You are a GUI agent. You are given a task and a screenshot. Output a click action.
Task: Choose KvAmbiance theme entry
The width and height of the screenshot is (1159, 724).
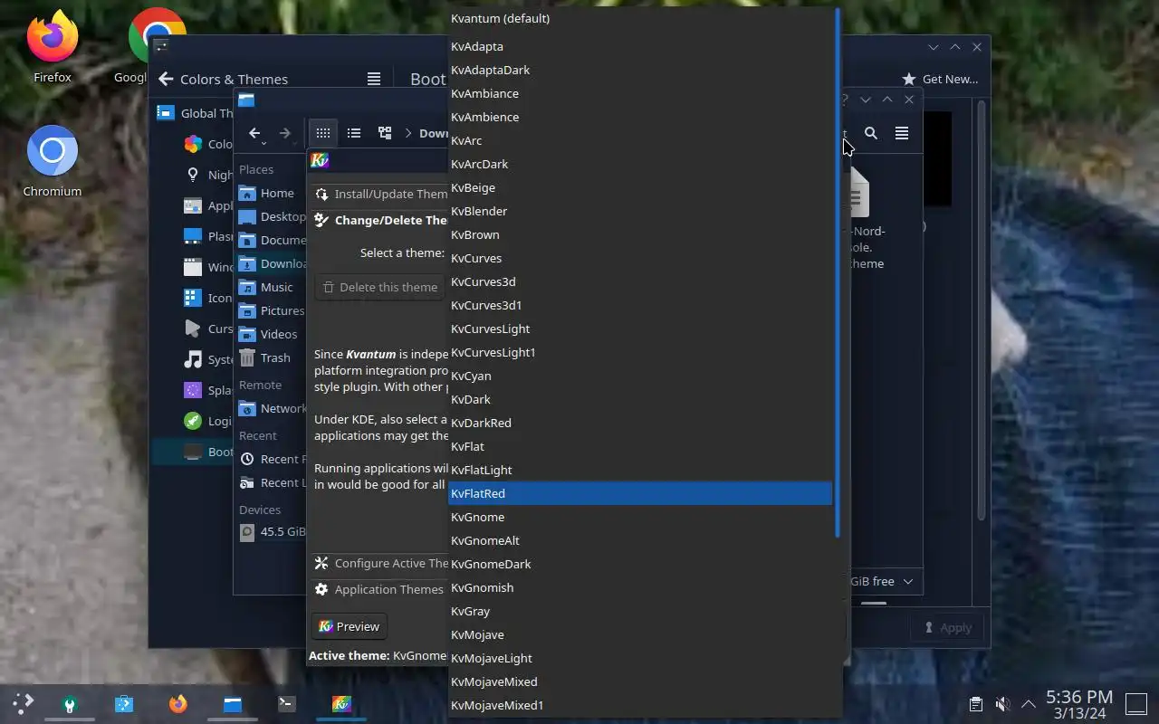pyautogui.click(x=640, y=93)
